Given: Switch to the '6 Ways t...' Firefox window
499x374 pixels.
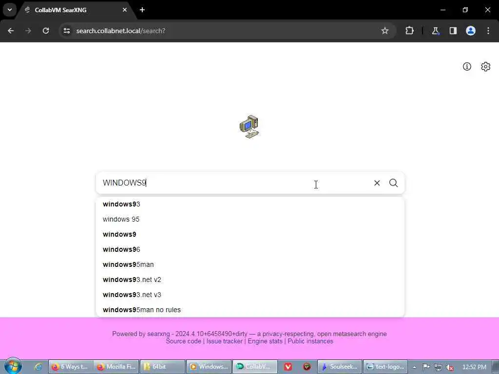Looking at the screenshot, I should (71, 367).
